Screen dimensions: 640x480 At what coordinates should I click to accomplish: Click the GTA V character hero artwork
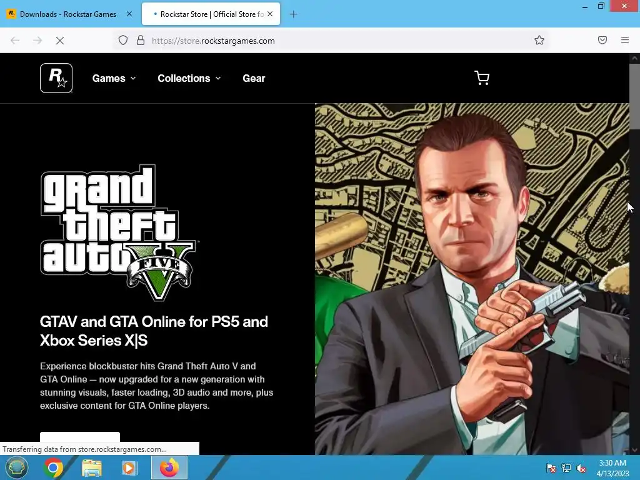coord(472,279)
